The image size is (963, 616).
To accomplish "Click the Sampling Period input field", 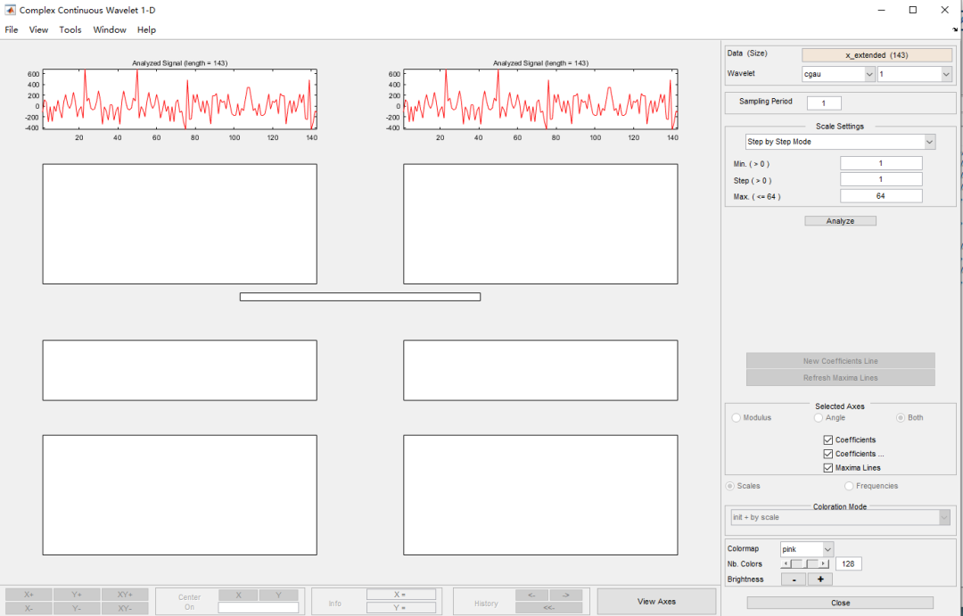I will click(x=824, y=103).
